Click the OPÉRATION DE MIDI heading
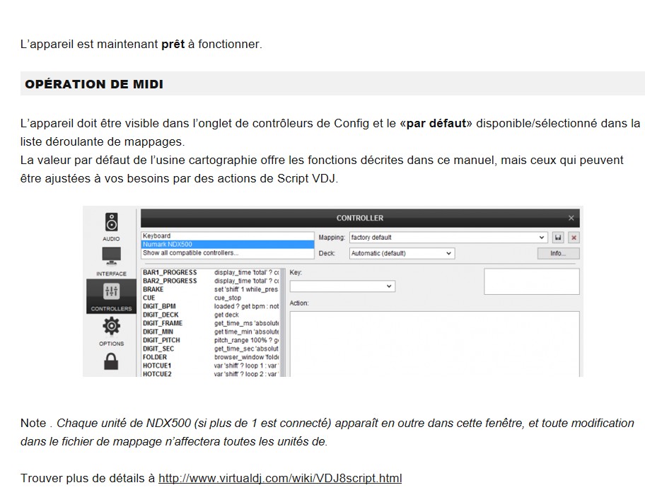 point(94,84)
